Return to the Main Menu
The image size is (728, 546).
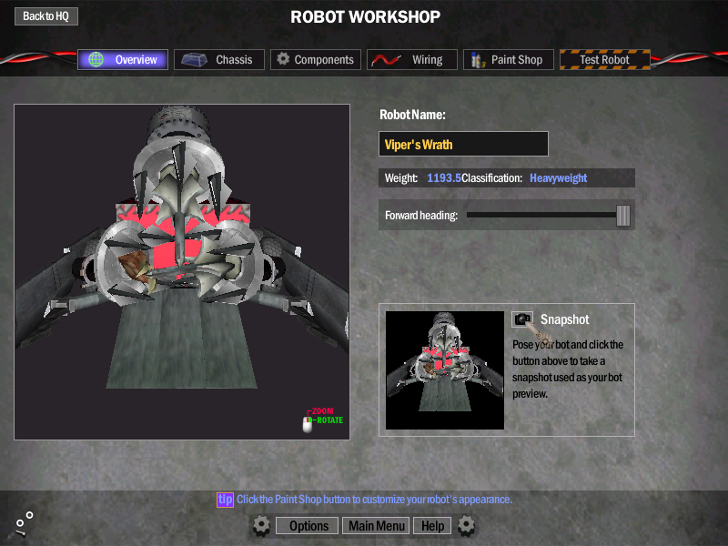point(377,526)
